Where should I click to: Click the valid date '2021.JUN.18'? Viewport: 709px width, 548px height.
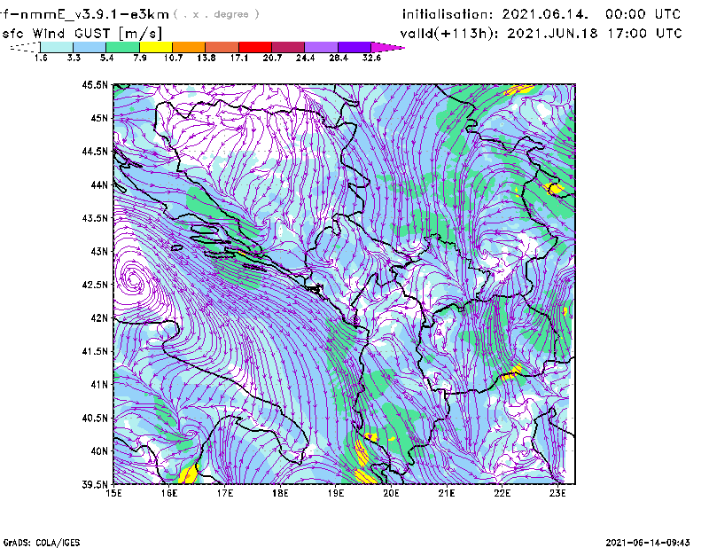tap(552, 34)
